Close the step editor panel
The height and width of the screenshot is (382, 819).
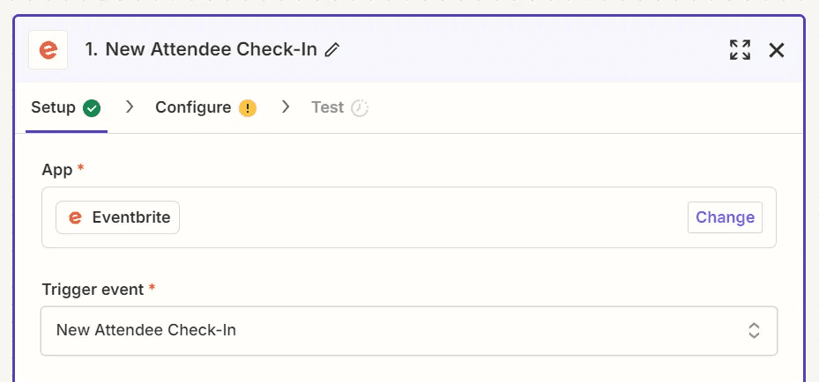tap(777, 50)
